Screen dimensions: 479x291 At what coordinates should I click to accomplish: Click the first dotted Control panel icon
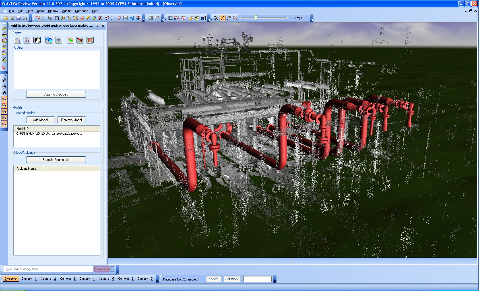tap(18, 40)
